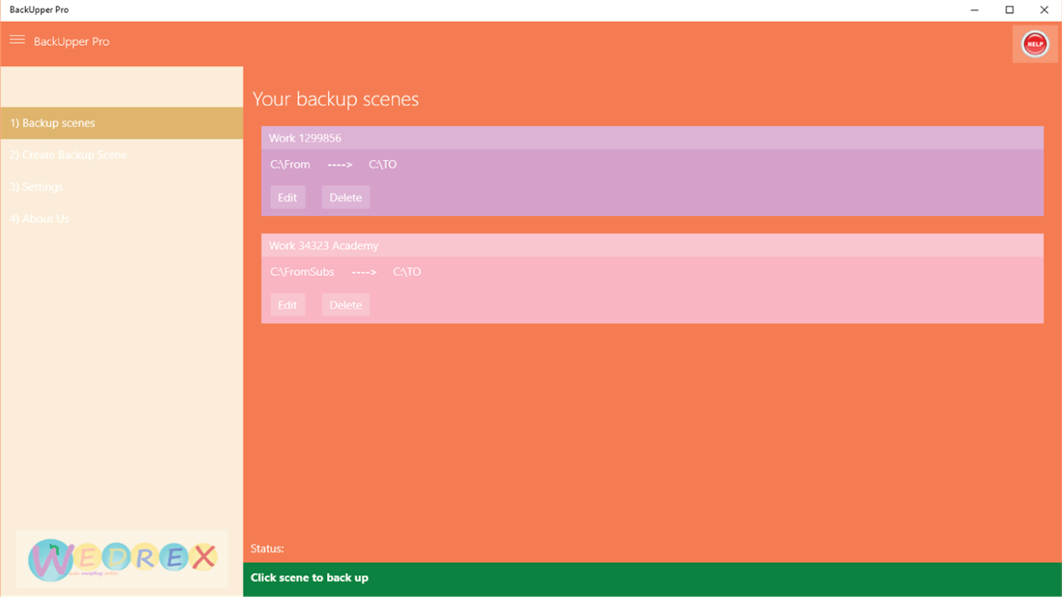The height and width of the screenshot is (597, 1062).
Task: Open the hamburger navigation menu
Action: coord(17,39)
